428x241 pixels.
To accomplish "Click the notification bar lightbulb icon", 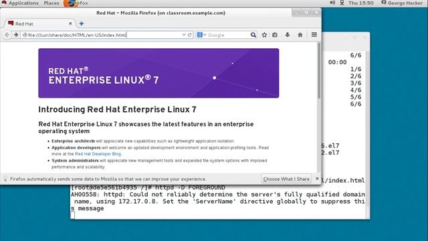I will point(5,179).
